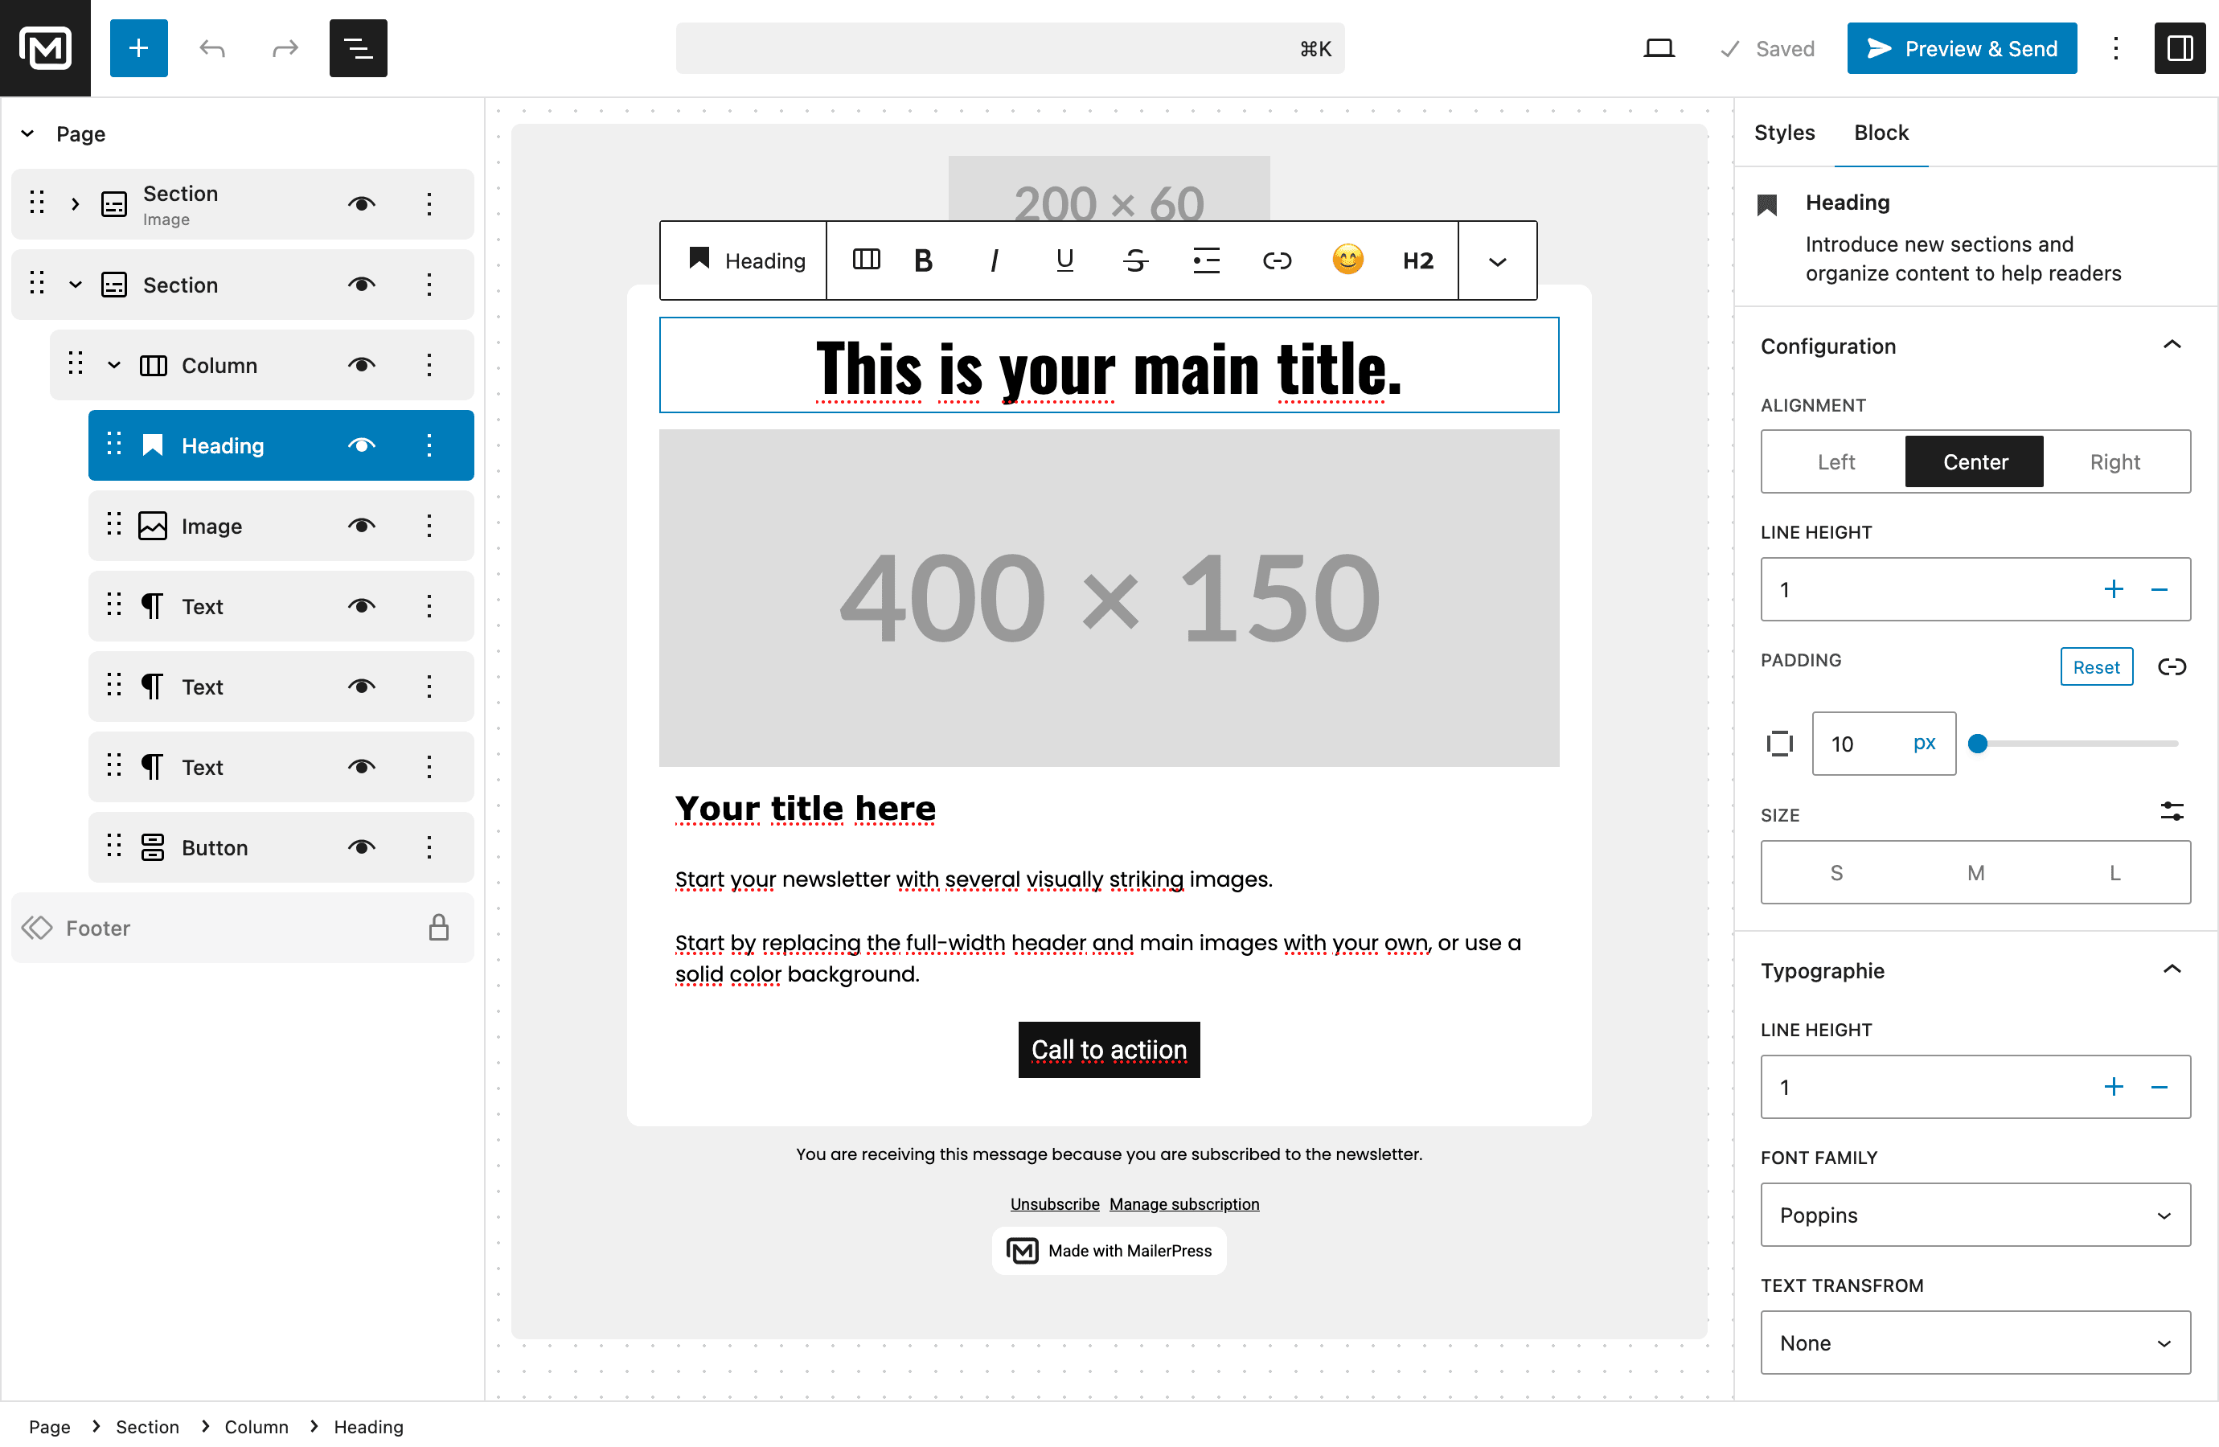This screenshot has height=1447, width=2219.
Task: Apply italic styling from the block toolbar
Action: point(993,260)
